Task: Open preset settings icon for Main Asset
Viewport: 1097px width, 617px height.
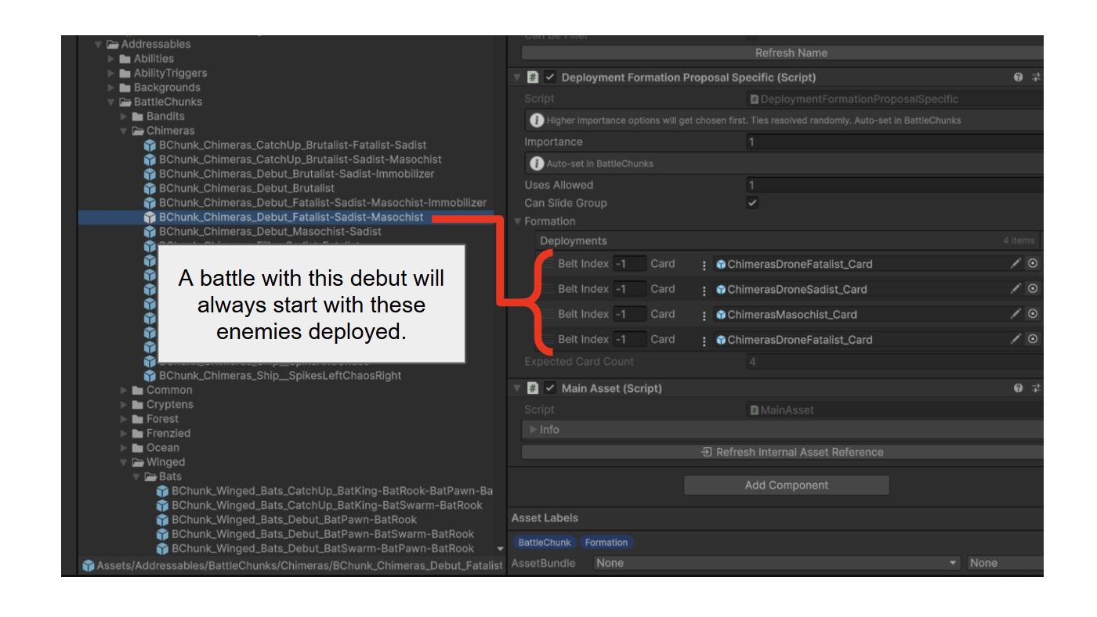Action: pos(1036,388)
